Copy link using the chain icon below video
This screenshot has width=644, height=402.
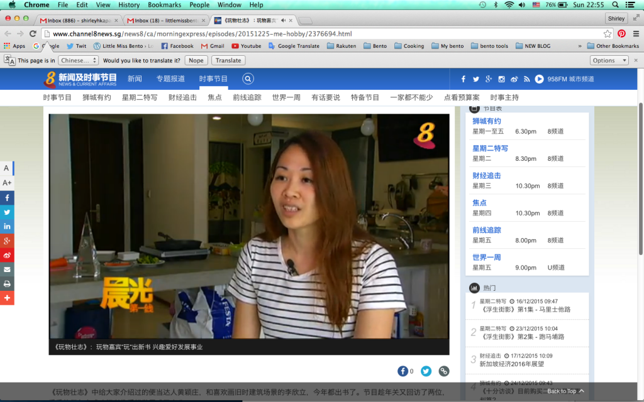coord(443,371)
